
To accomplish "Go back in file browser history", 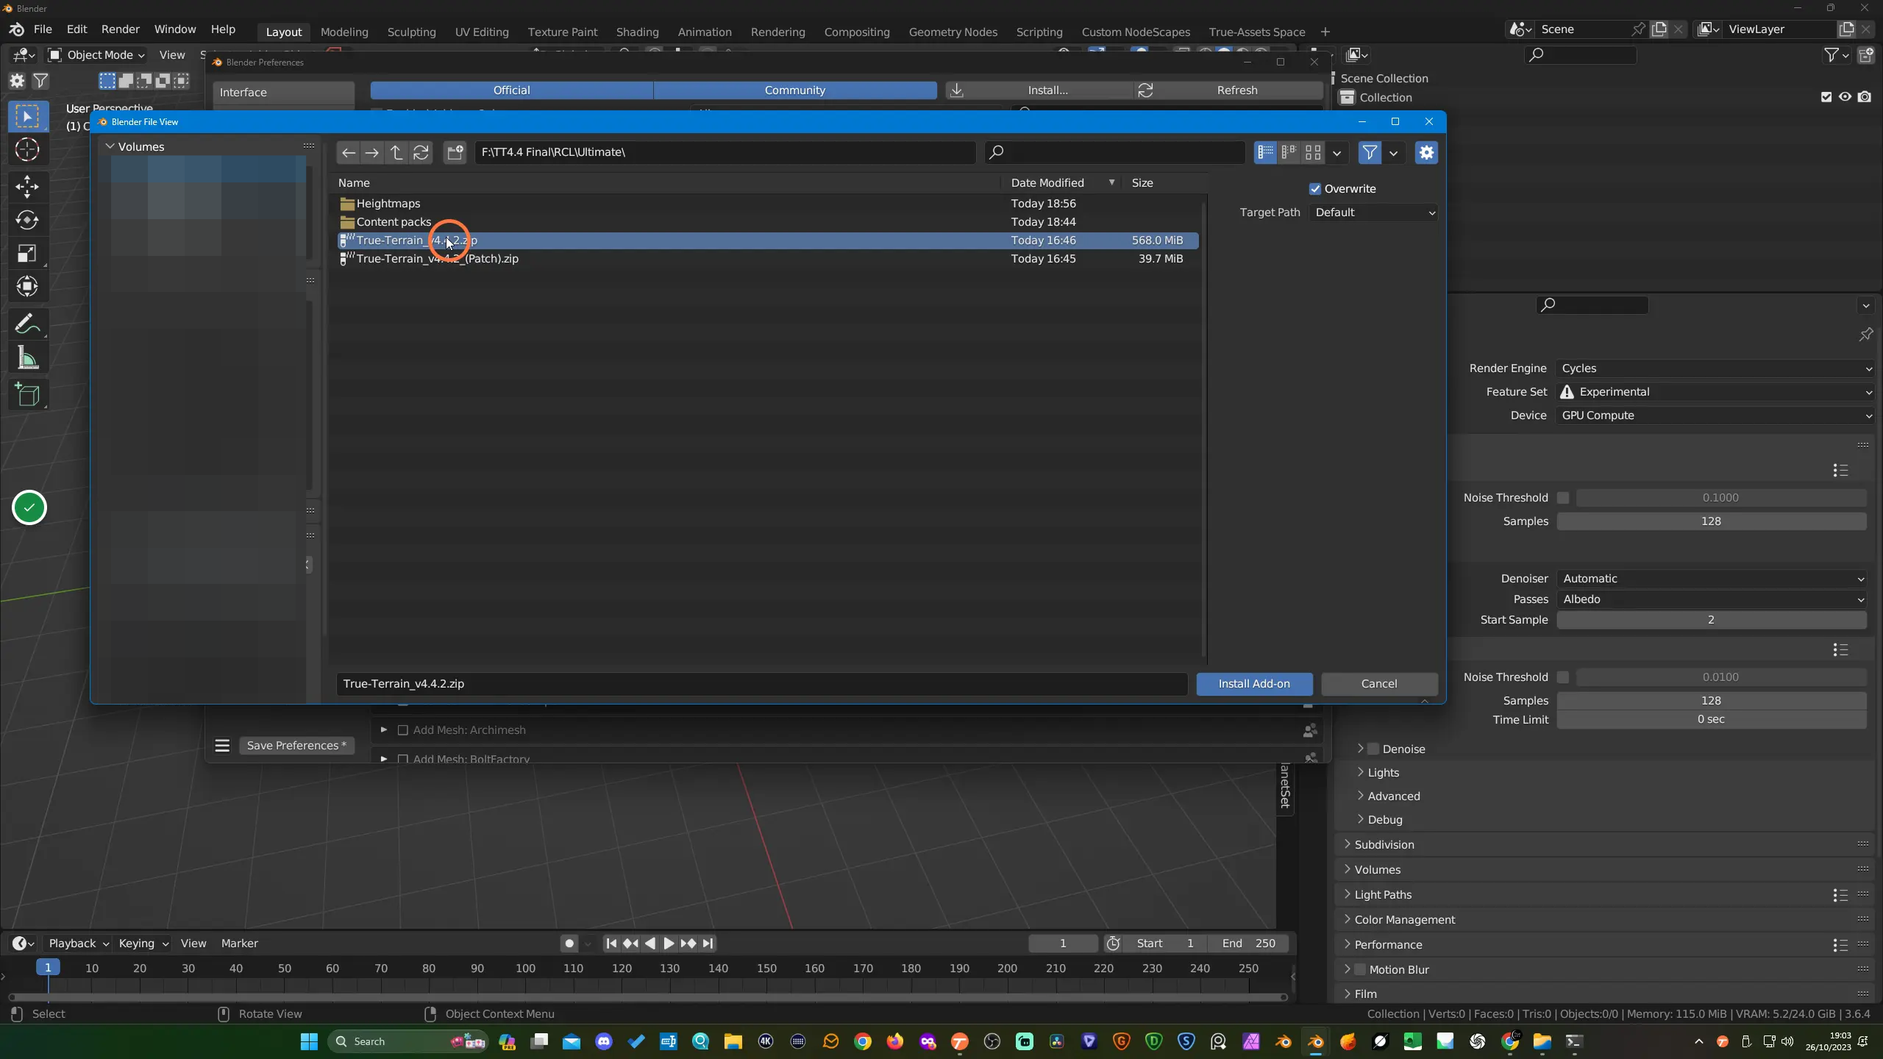I will point(349,152).
